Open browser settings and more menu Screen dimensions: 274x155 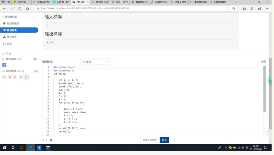pos(268,8)
